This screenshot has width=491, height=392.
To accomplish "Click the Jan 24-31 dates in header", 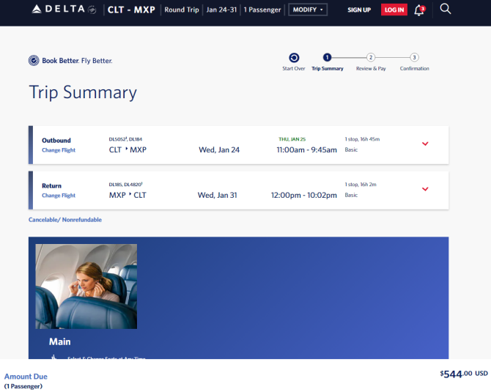I will (x=221, y=10).
